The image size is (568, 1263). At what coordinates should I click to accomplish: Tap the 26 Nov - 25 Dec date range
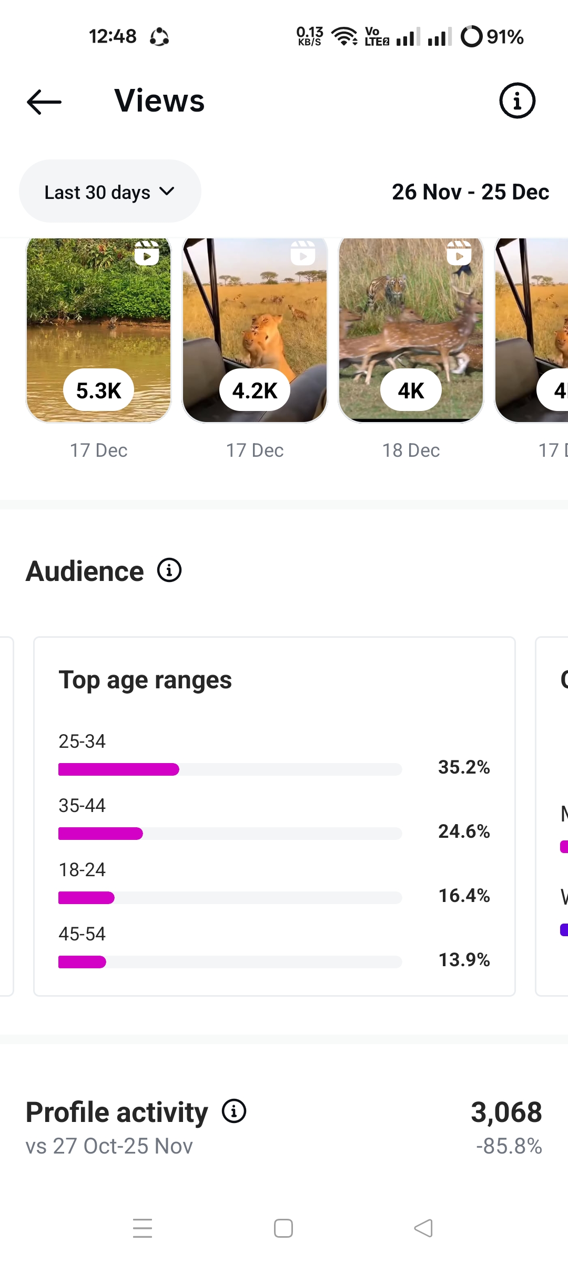(x=470, y=192)
